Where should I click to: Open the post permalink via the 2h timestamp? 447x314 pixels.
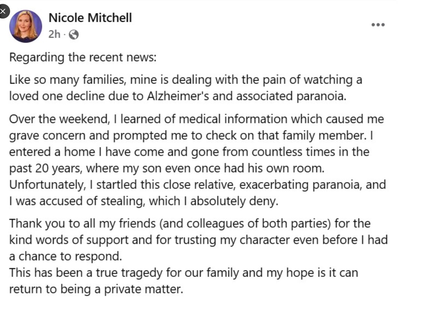click(54, 34)
